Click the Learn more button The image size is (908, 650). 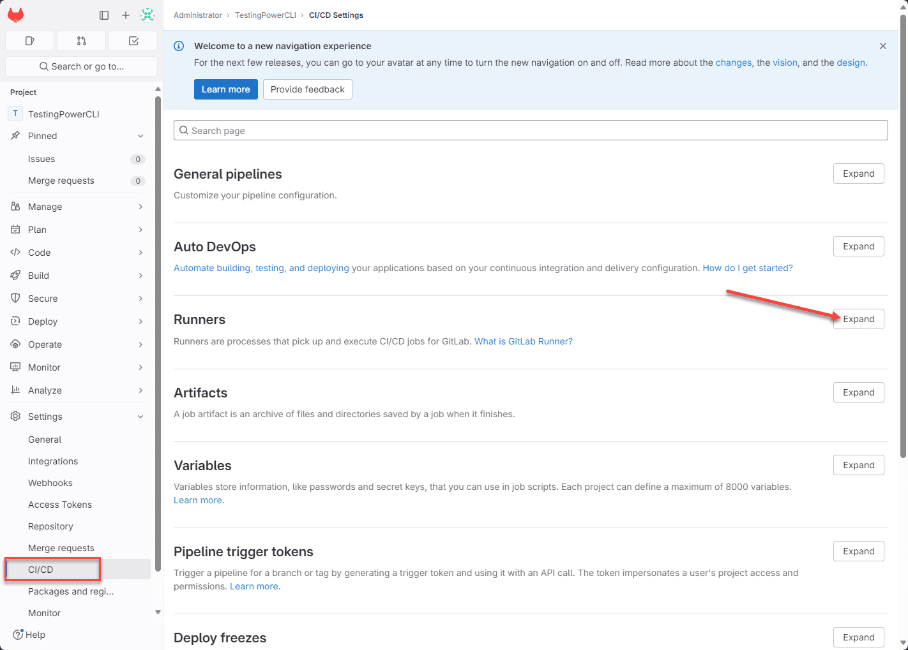[225, 89]
